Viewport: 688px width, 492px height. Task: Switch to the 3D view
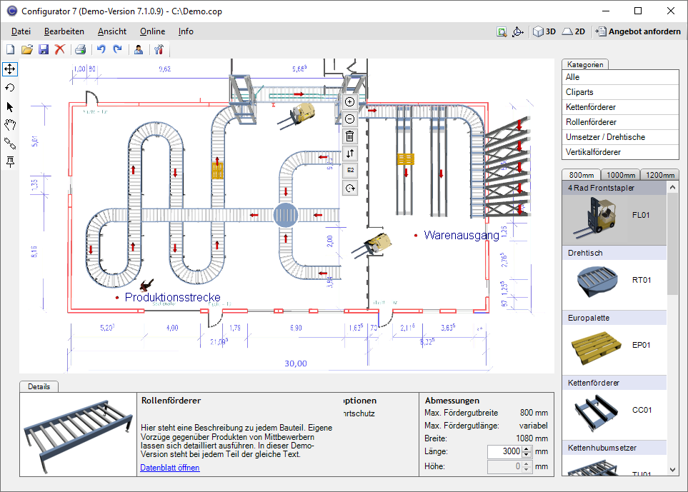tap(544, 31)
